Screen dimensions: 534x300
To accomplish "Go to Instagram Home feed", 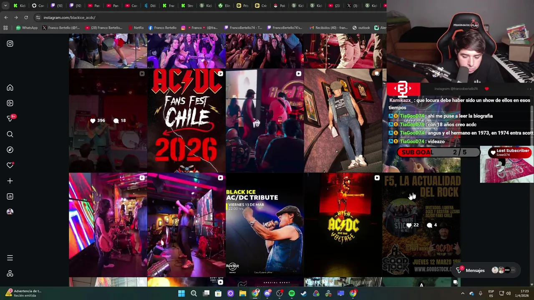I will pyautogui.click(x=10, y=88).
